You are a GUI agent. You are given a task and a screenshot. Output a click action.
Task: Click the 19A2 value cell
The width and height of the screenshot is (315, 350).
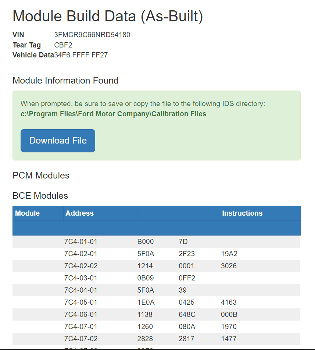click(x=229, y=254)
